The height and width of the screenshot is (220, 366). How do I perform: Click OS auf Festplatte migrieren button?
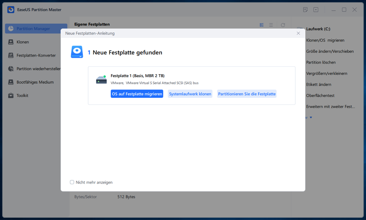coord(137,94)
